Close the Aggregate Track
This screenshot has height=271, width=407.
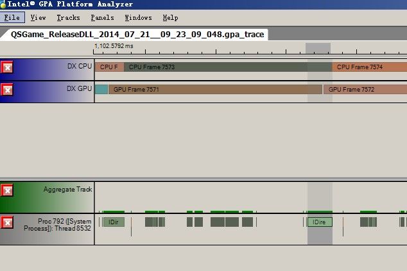[x=7, y=190]
